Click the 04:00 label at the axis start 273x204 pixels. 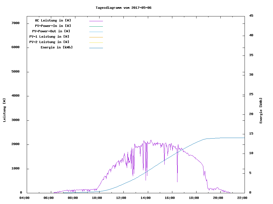click(x=24, y=198)
